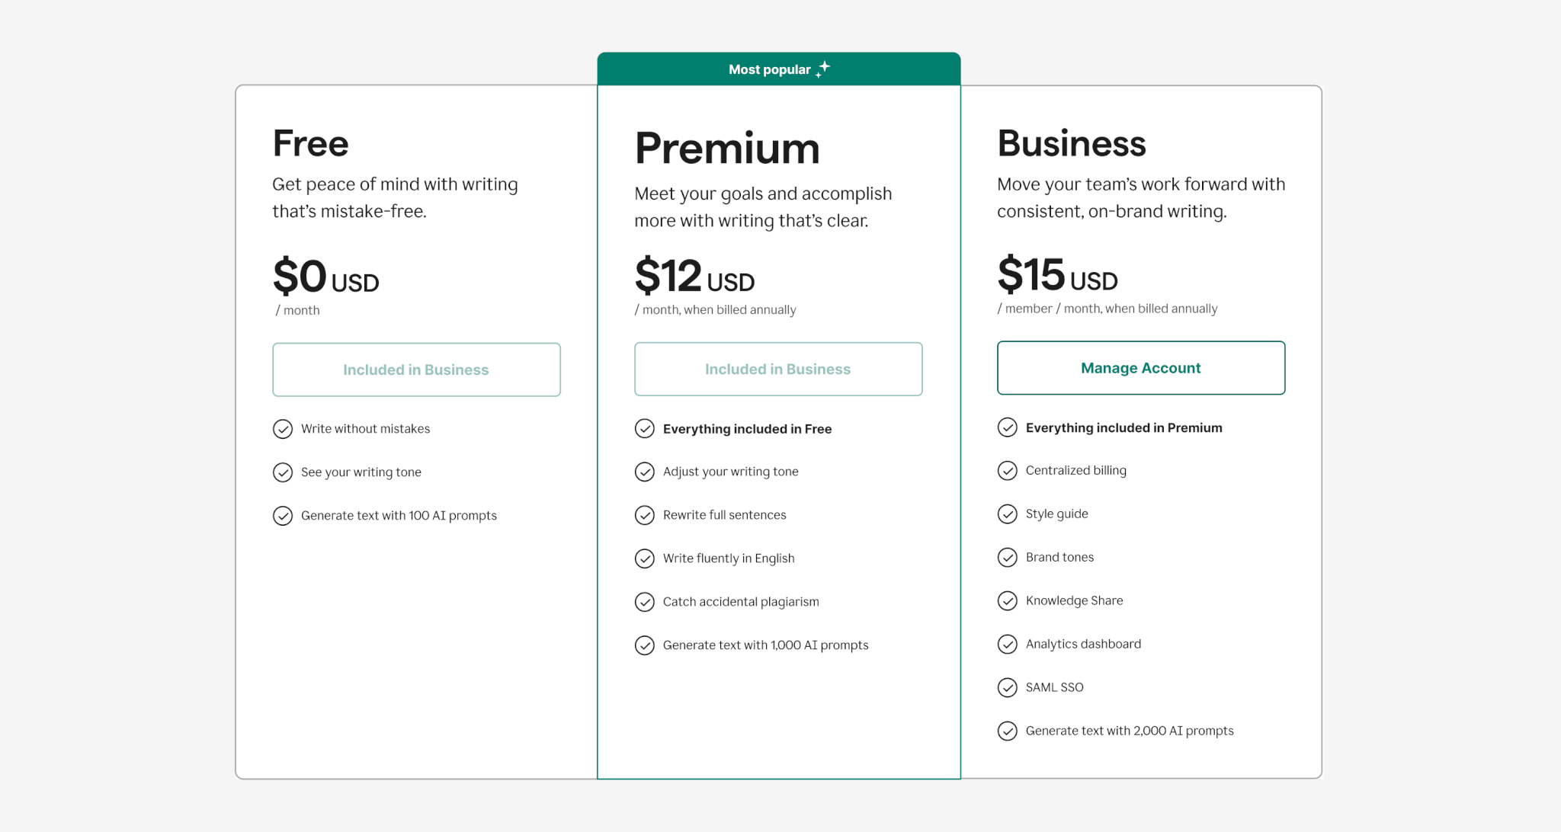Click checkmark beside Adjust your writing tone

(x=645, y=472)
